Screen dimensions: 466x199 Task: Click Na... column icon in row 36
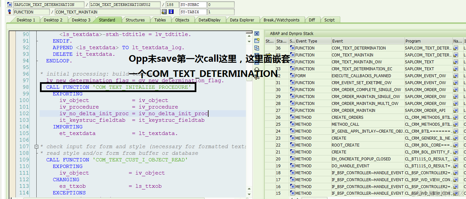point(456,48)
